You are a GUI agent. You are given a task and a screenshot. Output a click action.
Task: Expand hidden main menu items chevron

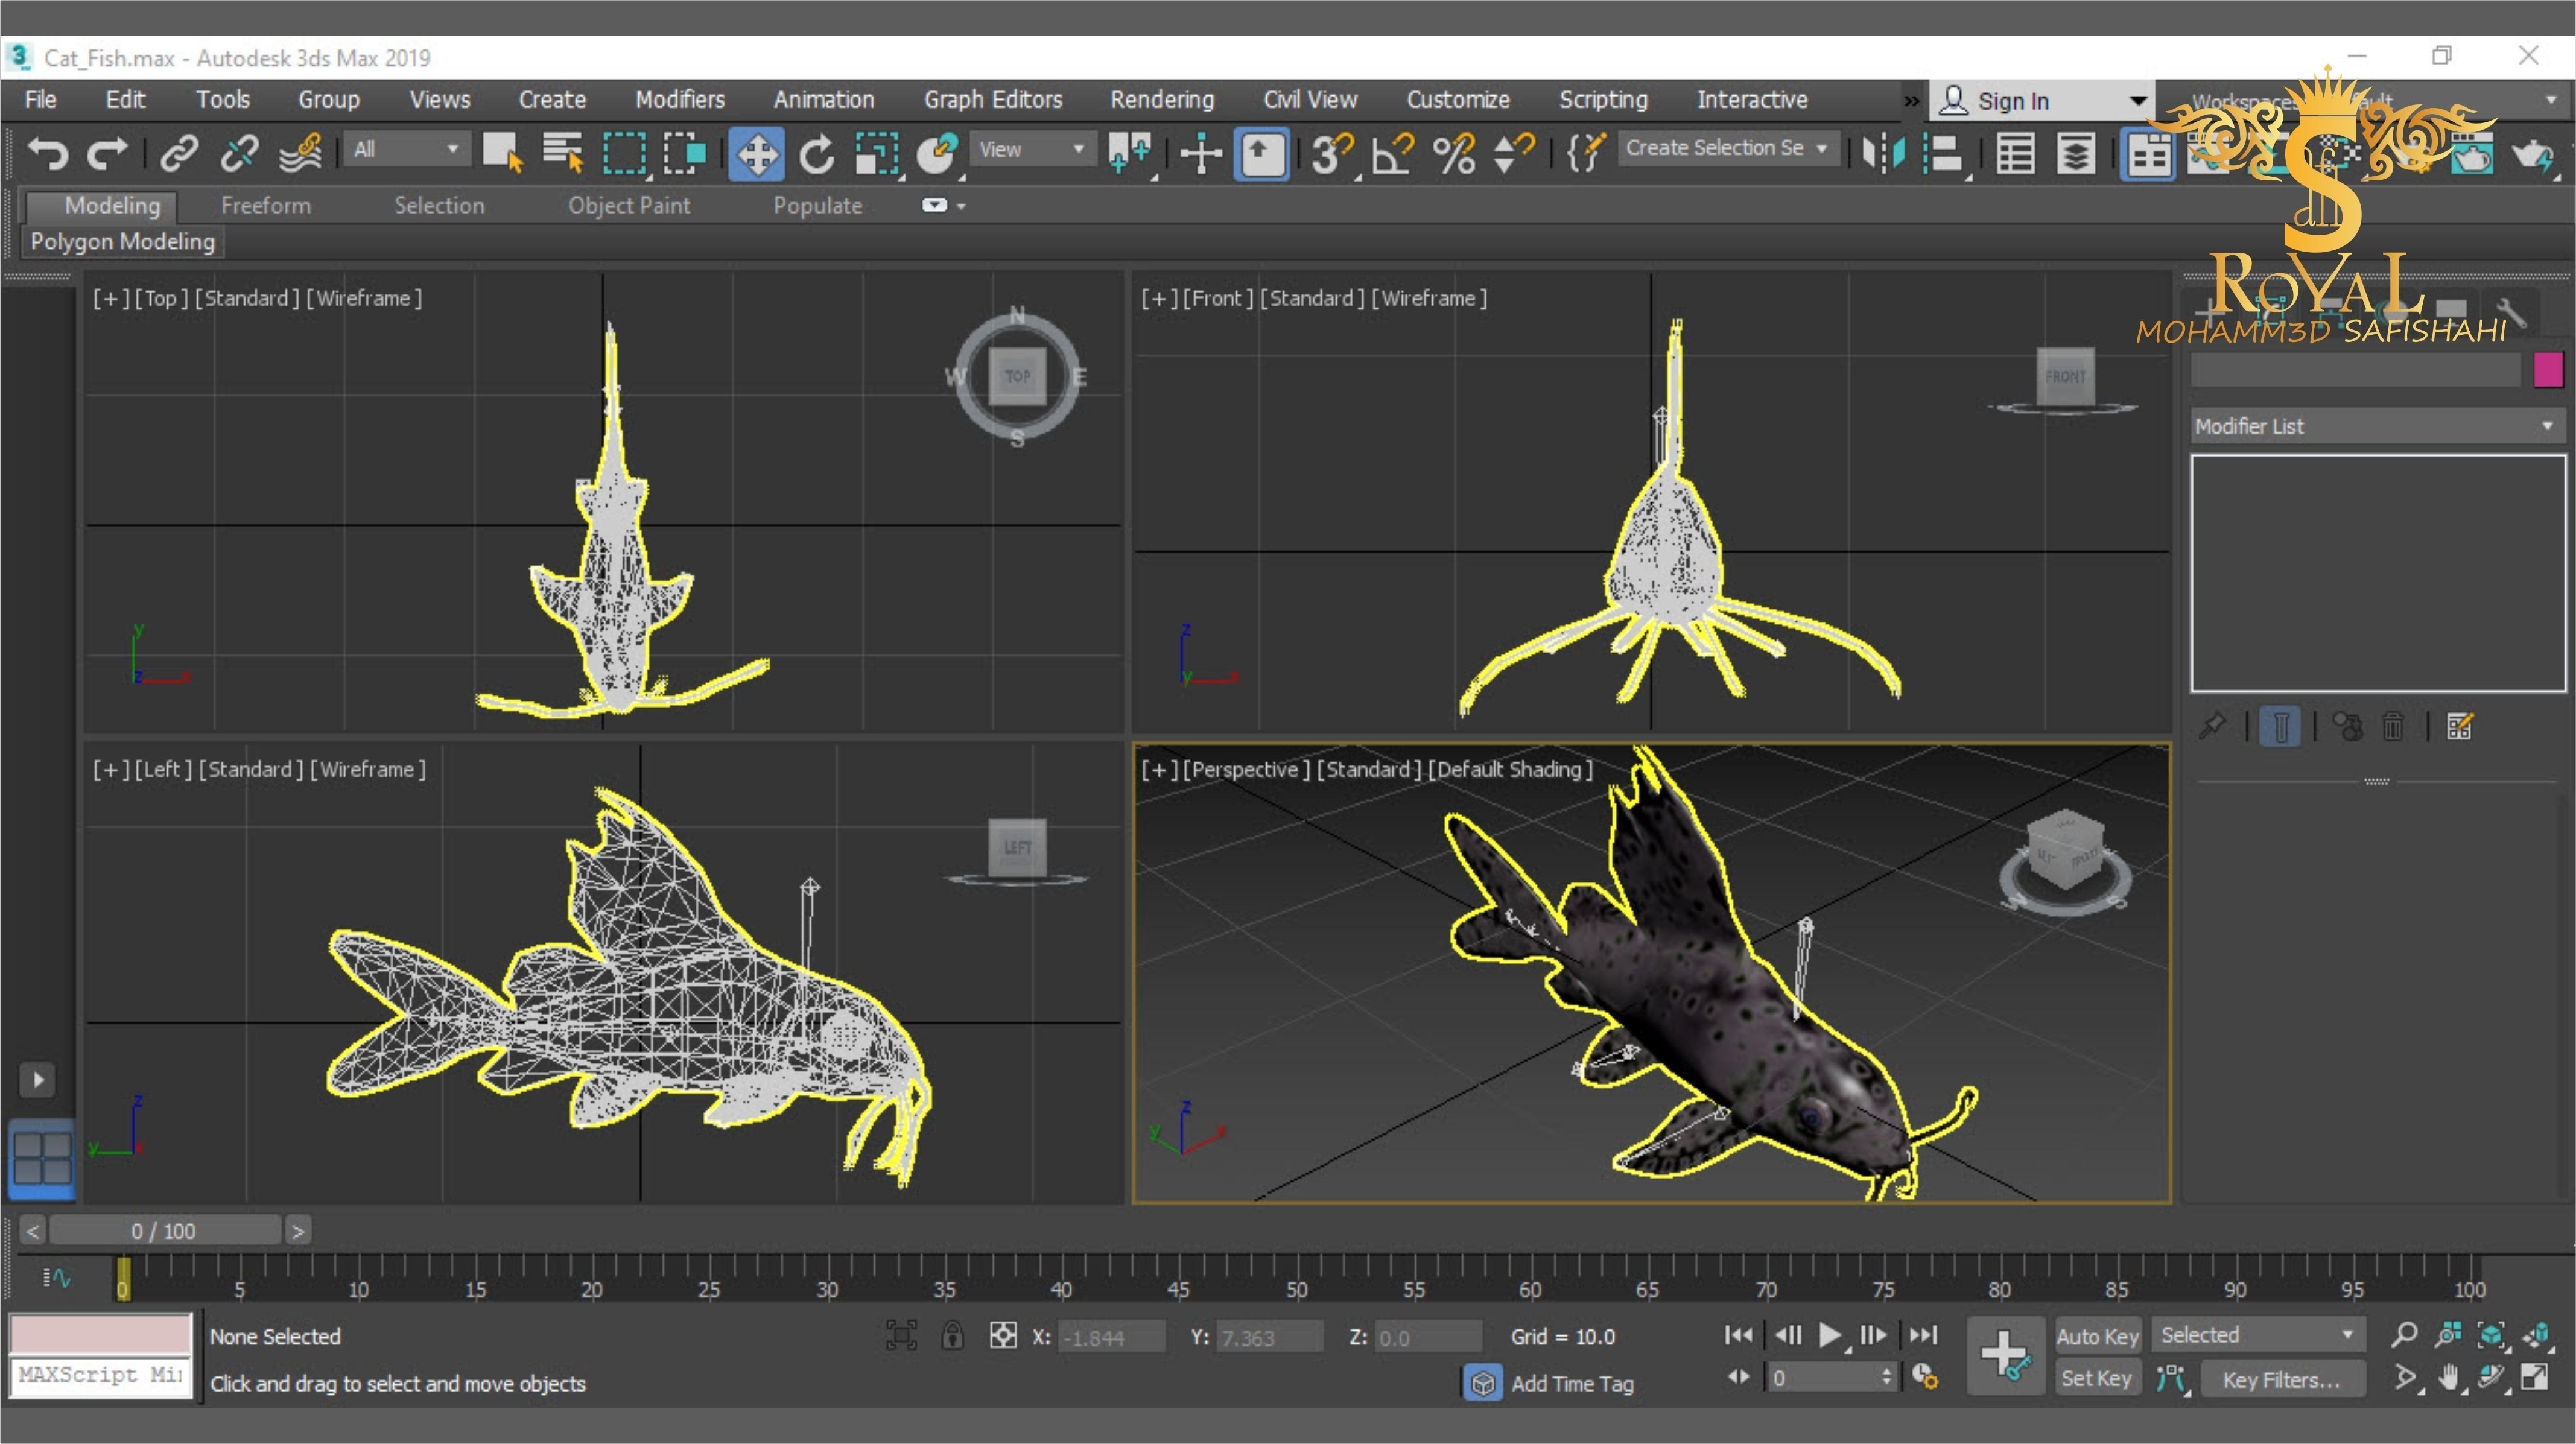click(x=1911, y=100)
